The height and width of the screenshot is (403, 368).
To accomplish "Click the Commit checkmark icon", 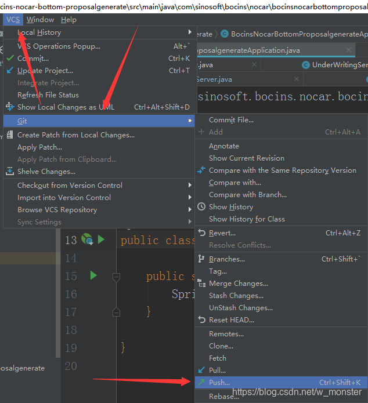I will coord(10,58).
